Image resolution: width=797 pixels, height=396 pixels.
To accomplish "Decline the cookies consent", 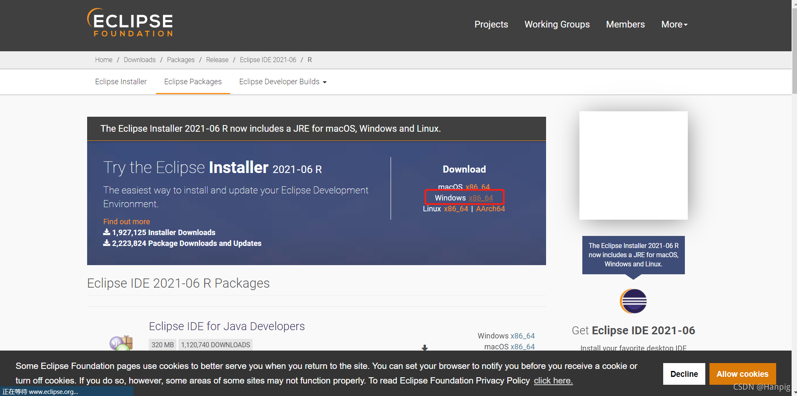I will [684, 374].
